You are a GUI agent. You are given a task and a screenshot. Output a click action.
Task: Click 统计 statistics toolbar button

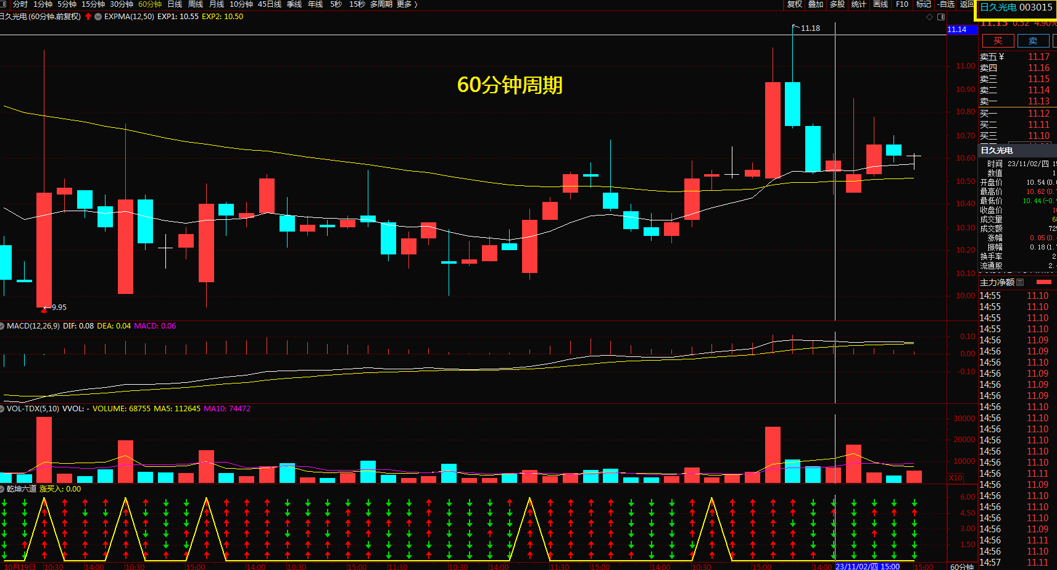tap(859, 4)
